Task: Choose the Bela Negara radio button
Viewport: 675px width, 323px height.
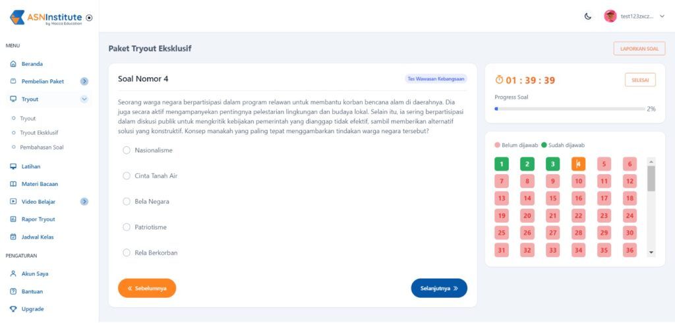Action: (127, 201)
